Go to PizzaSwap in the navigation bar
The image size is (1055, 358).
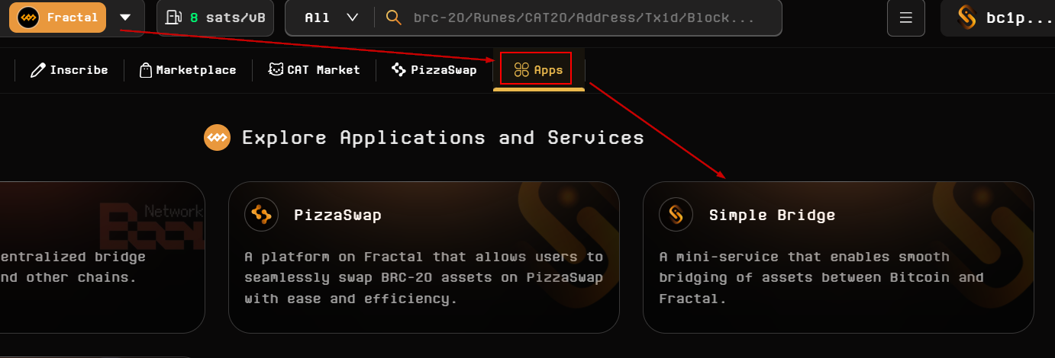tap(434, 70)
